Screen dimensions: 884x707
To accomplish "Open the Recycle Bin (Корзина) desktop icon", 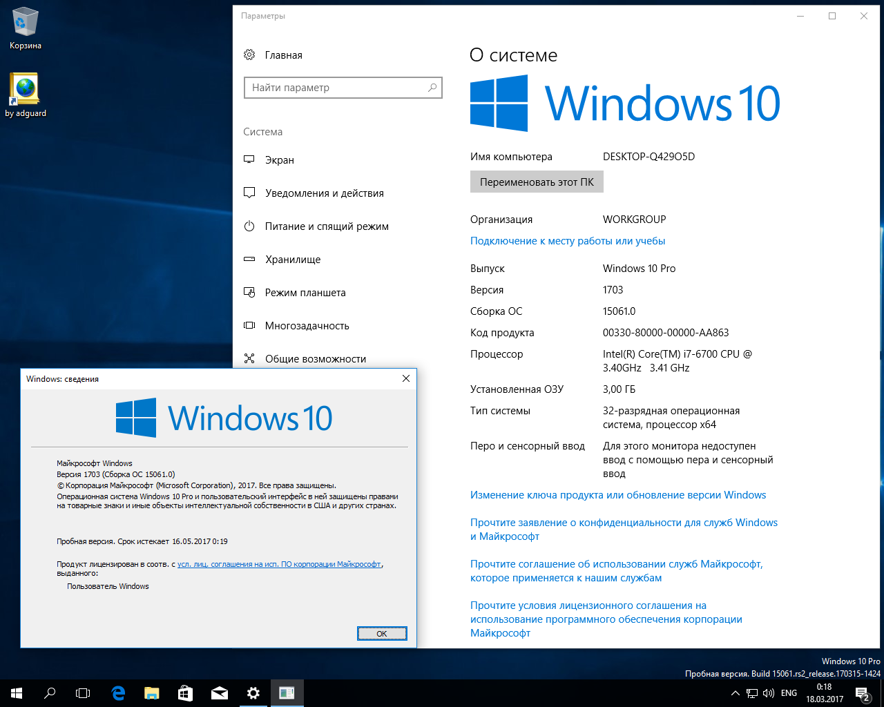I will [26, 28].
